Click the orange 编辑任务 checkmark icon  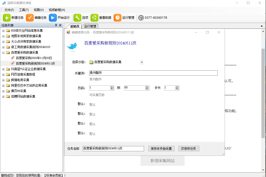(30, 18)
